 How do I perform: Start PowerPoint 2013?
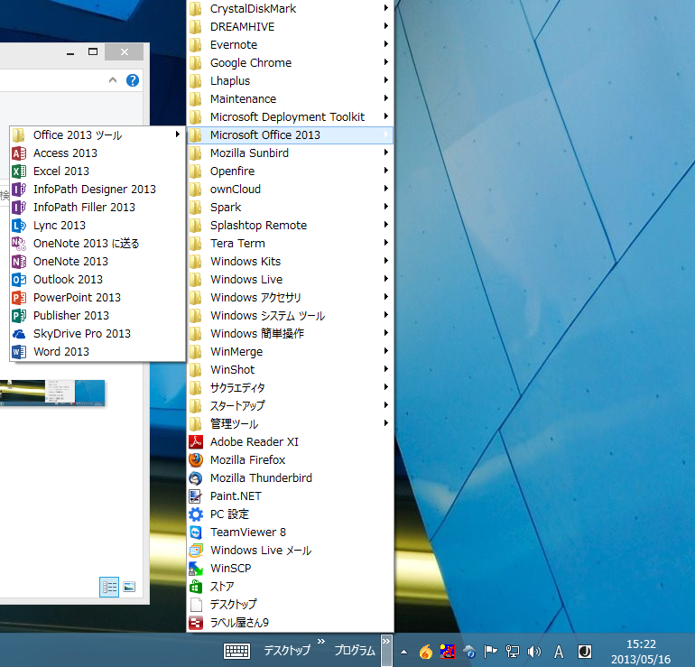(97, 298)
